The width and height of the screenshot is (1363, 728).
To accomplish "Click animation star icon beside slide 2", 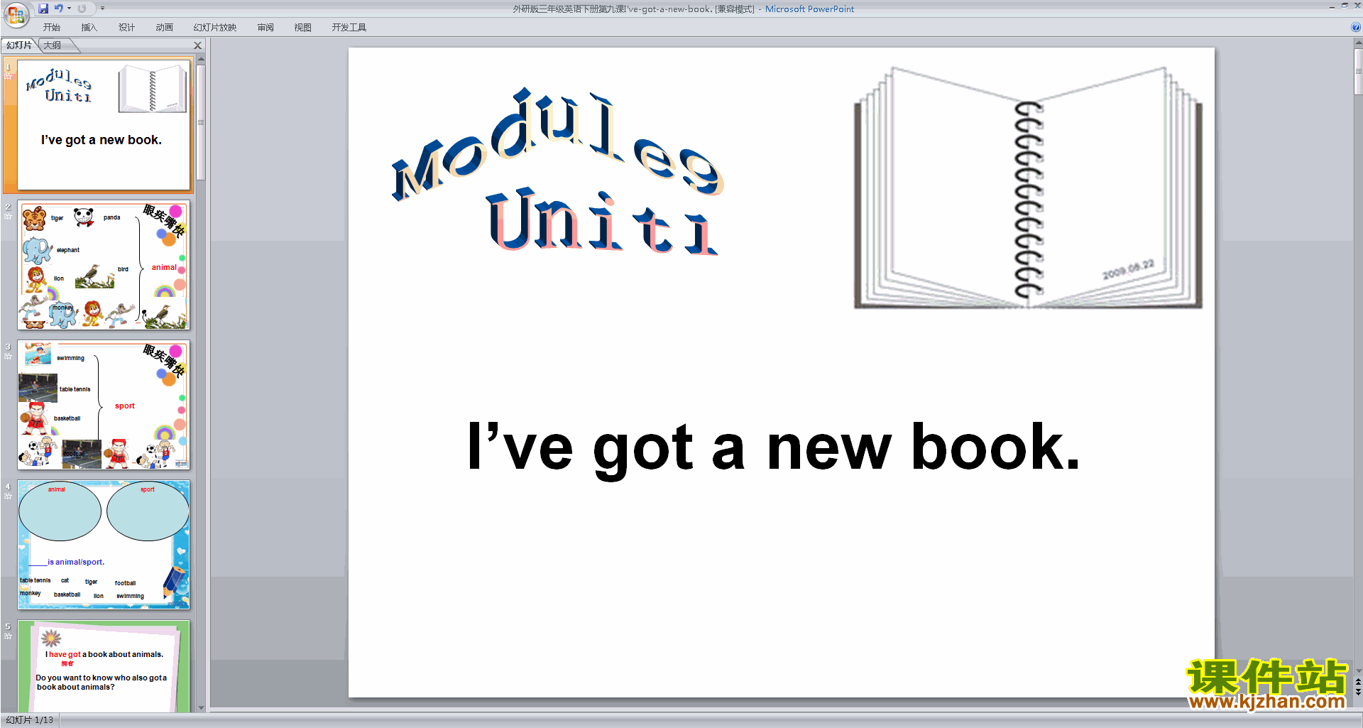I will click(x=8, y=216).
